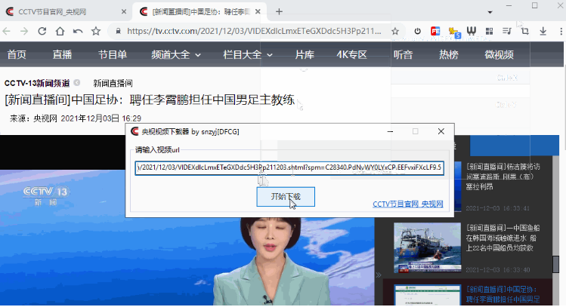Open the CCTV节目官网_央视网 link in downloader
The height and width of the screenshot is (307, 566).
[x=408, y=204]
